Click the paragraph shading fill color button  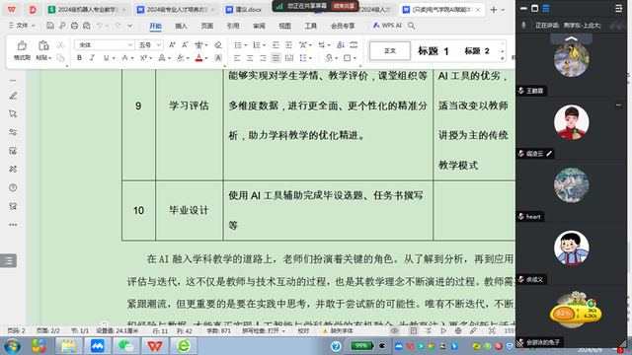(329, 58)
